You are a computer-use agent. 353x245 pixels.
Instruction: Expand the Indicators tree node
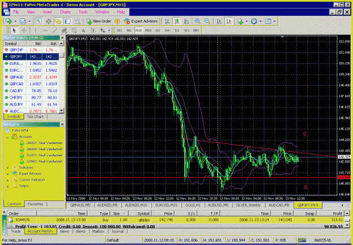coord(8,168)
